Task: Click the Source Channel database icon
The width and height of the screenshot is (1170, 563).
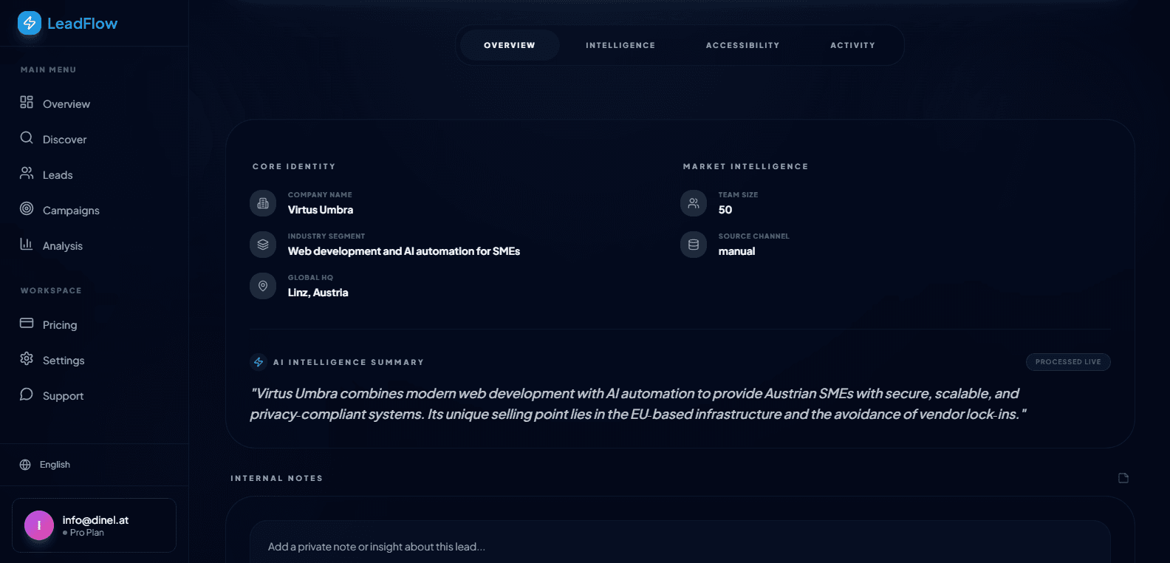Action: (694, 245)
